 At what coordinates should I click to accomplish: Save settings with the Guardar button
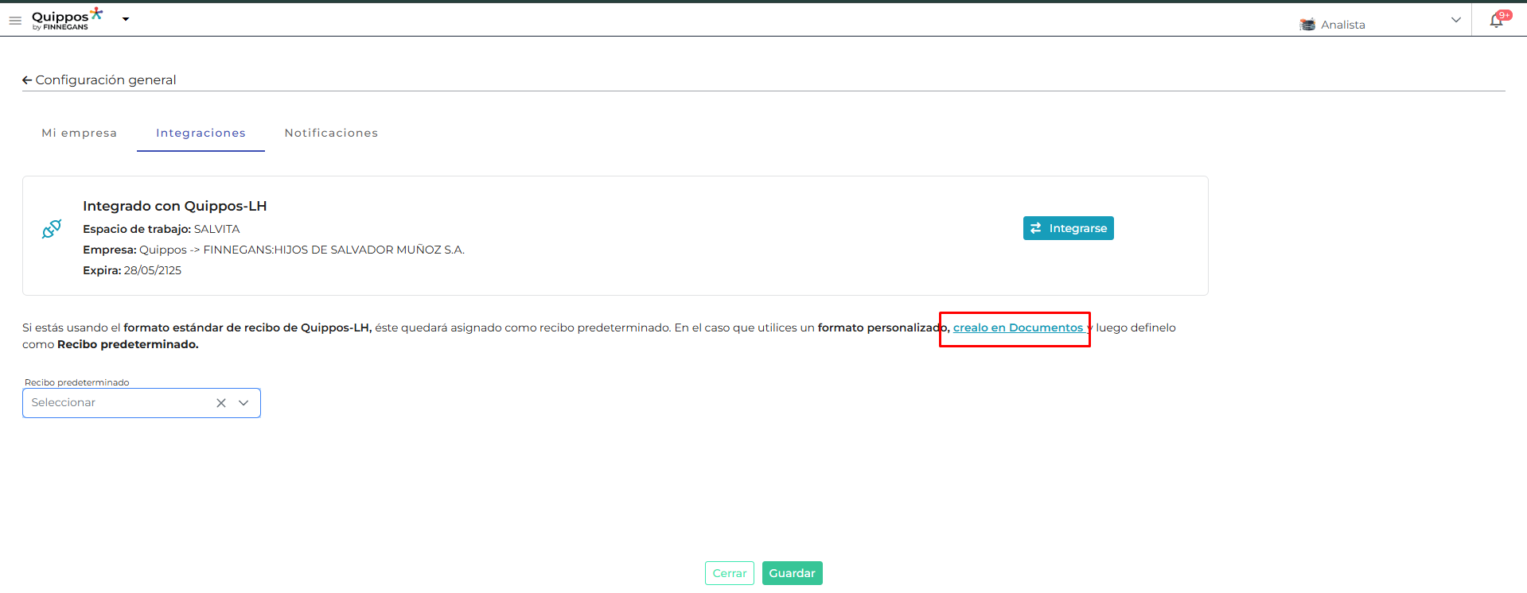(x=793, y=573)
